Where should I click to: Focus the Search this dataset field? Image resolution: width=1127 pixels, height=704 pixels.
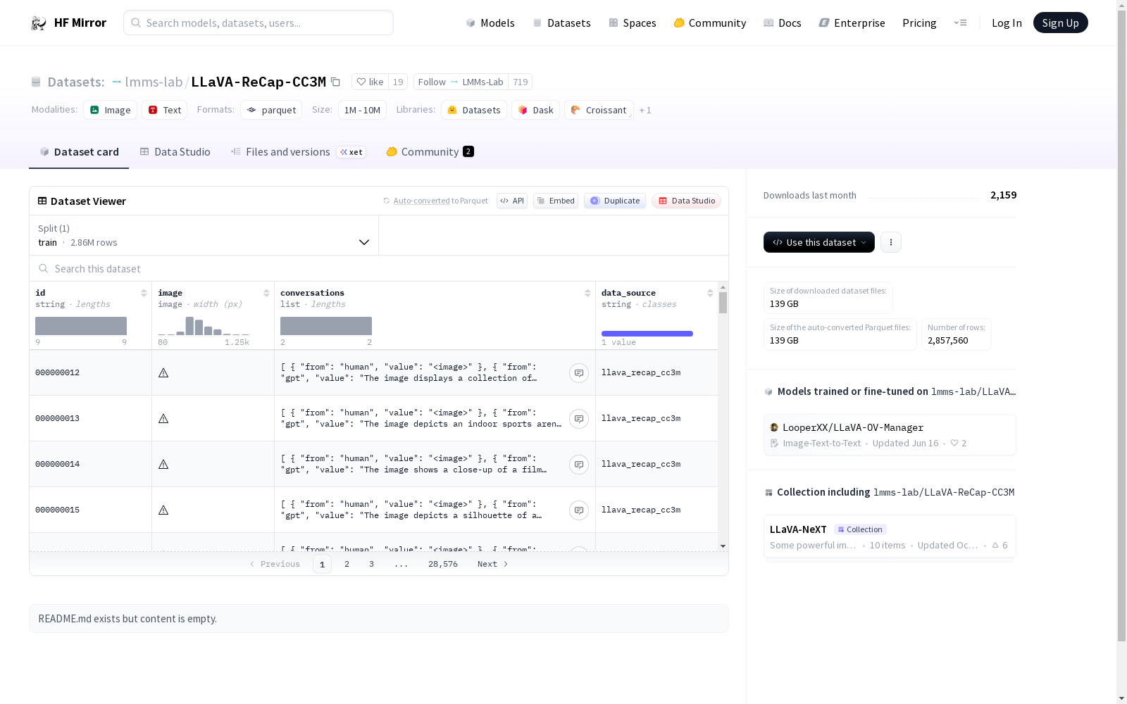[x=379, y=269]
